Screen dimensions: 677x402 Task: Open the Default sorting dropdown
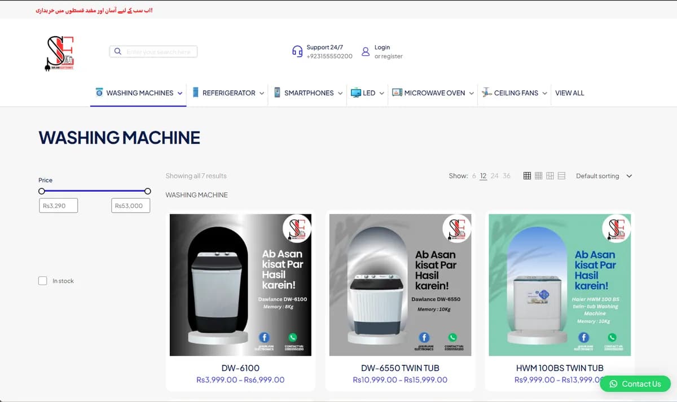click(604, 176)
